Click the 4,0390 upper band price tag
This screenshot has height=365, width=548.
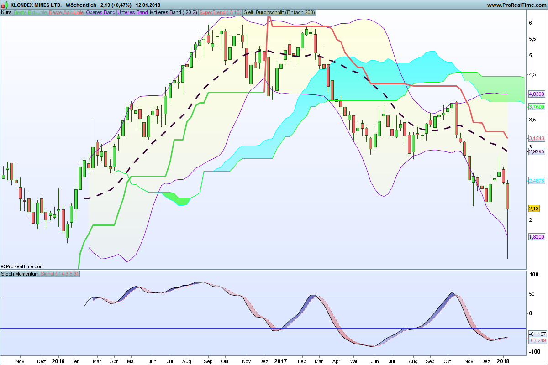[x=537, y=94]
